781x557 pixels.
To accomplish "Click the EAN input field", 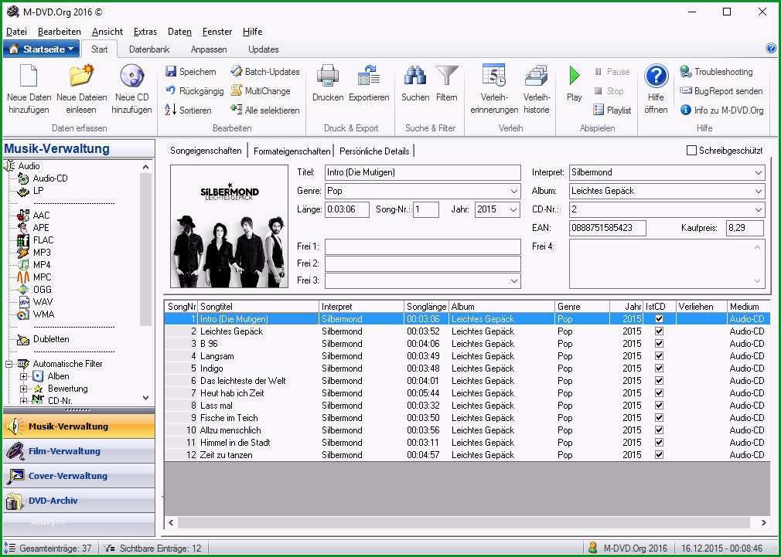I will [607, 228].
